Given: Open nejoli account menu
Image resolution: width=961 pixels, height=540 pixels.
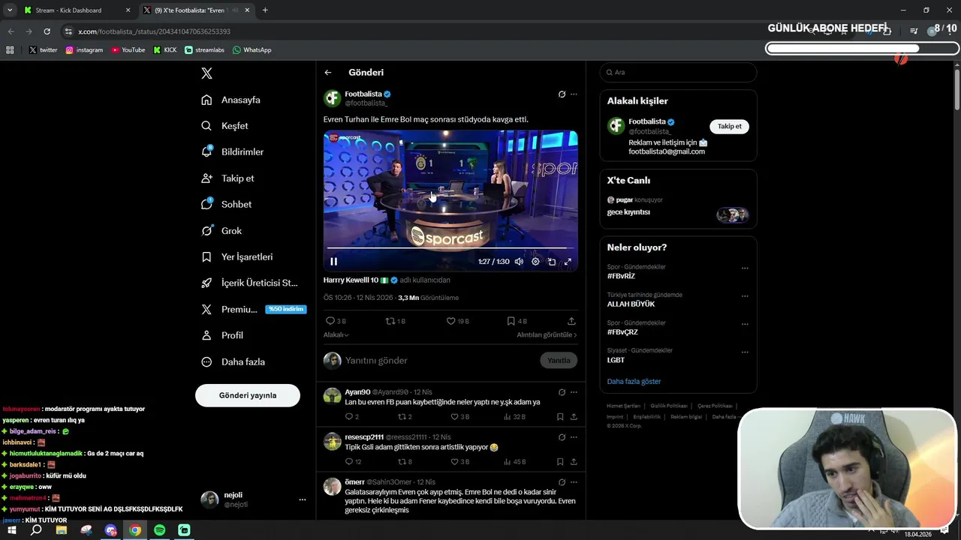Looking at the screenshot, I should pyautogui.click(x=255, y=499).
